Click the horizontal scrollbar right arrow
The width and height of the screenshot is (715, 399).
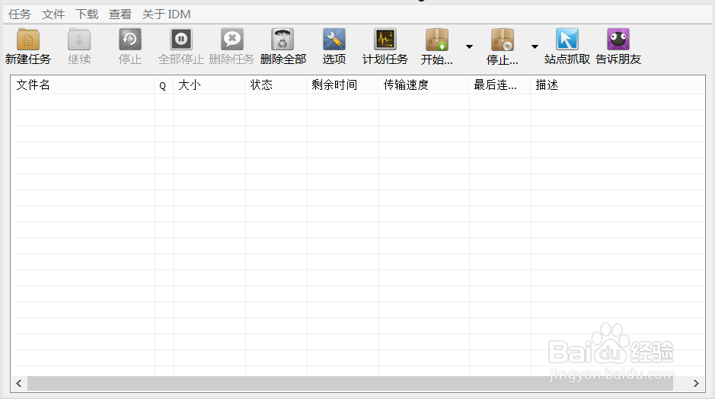tap(696, 384)
